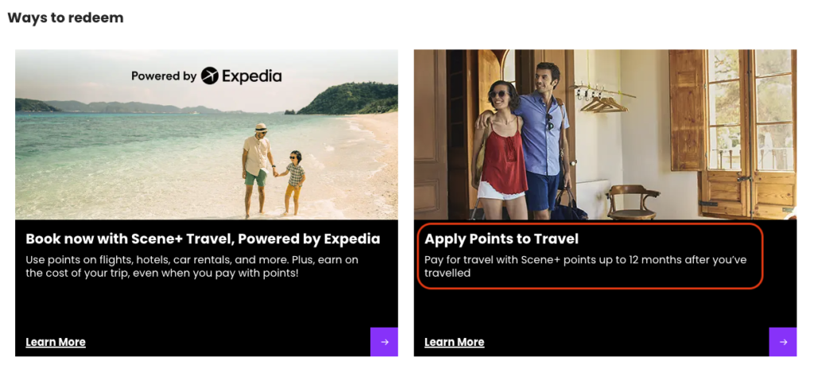The height and width of the screenshot is (369, 814).
Task: Open Learn More under Scene+ Travel card
Action: [56, 342]
